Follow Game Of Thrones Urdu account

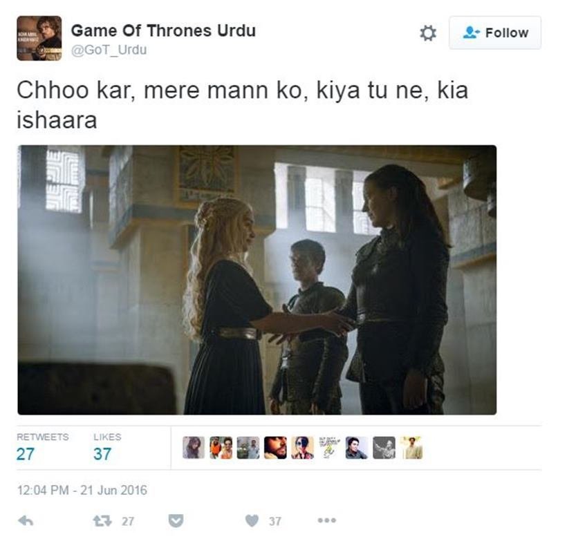pyautogui.click(x=495, y=32)
